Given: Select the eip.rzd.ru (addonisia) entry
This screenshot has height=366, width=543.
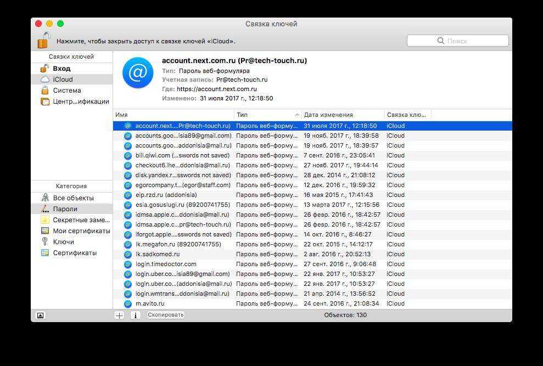Looking at the screenshot, I should [x=312, y=195].
